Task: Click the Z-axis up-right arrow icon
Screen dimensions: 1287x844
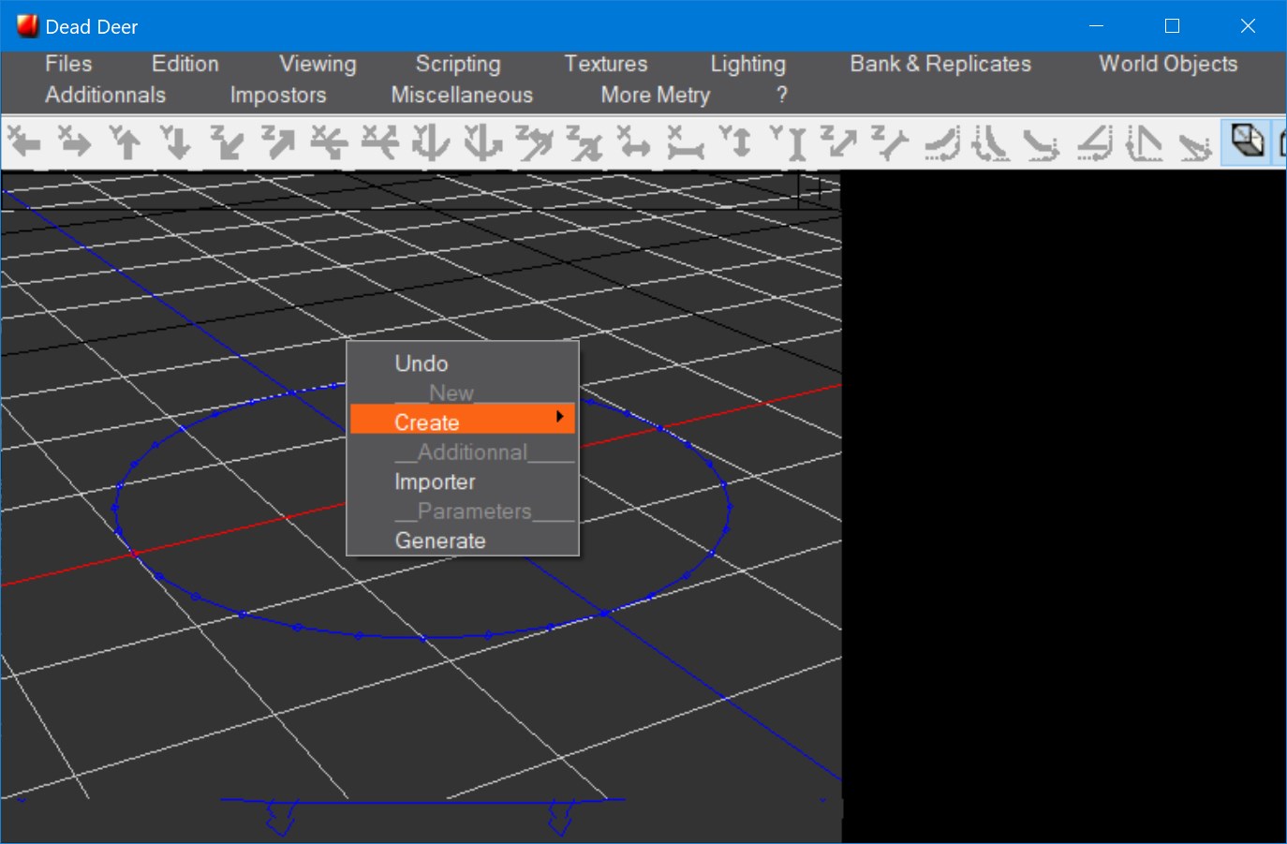Action: 278,142
